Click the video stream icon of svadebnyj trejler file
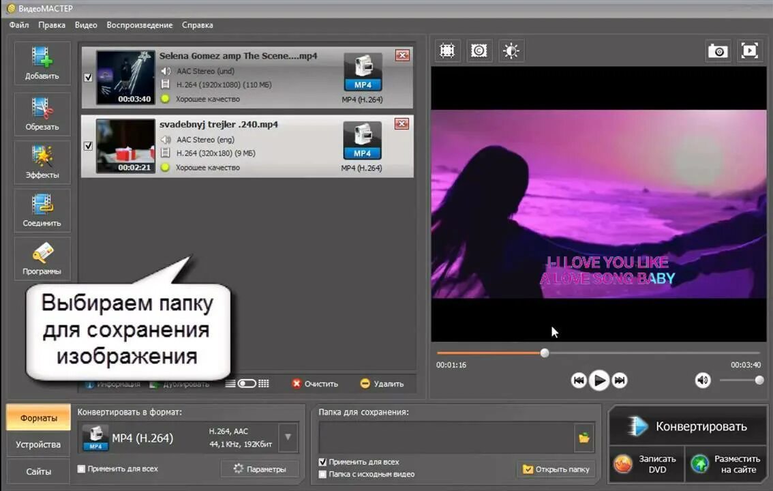 coord(166,153)
